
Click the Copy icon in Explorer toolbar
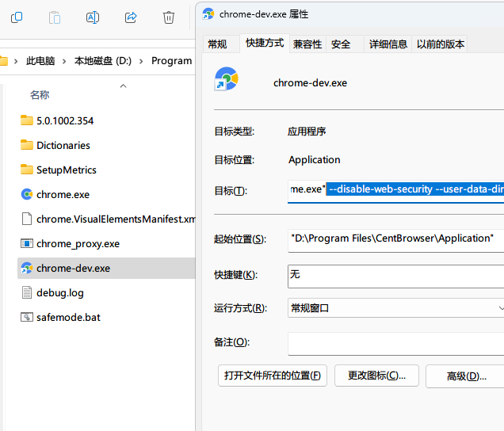17,17
